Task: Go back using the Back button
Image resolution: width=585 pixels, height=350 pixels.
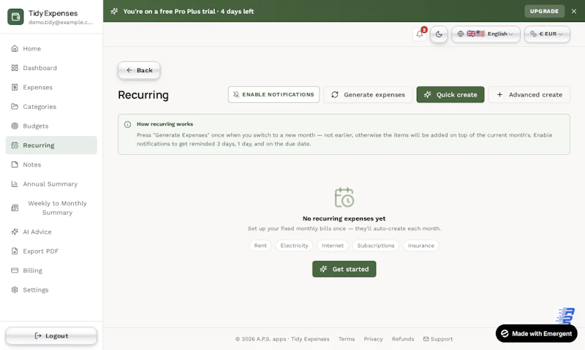Action: 139,70
